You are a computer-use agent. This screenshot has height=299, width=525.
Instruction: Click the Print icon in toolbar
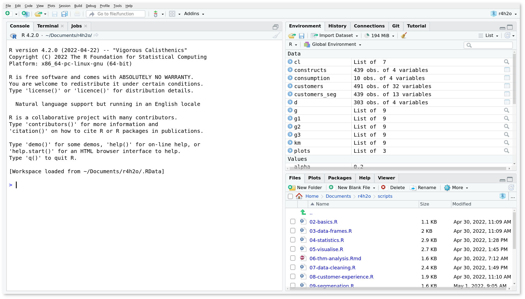tap(77, 14)
